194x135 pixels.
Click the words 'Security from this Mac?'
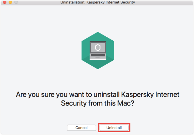[97, 103]
